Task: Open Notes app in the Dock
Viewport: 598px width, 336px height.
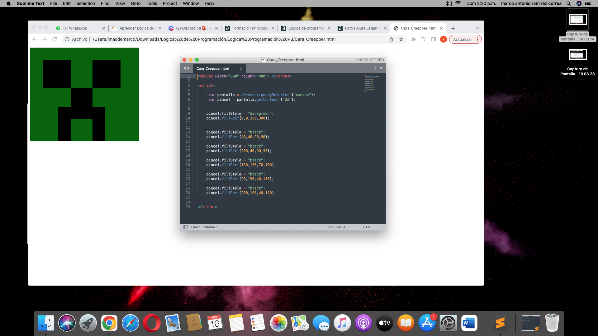Action: point(236,323)
